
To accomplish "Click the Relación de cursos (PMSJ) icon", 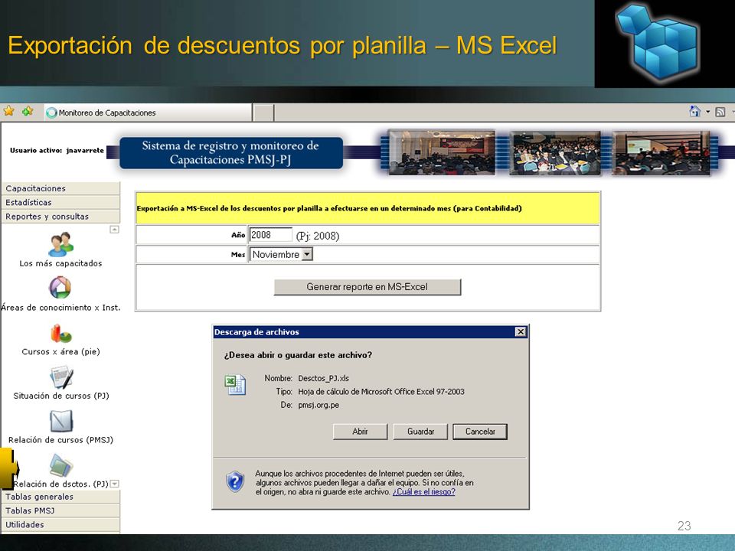I will 61,421.
